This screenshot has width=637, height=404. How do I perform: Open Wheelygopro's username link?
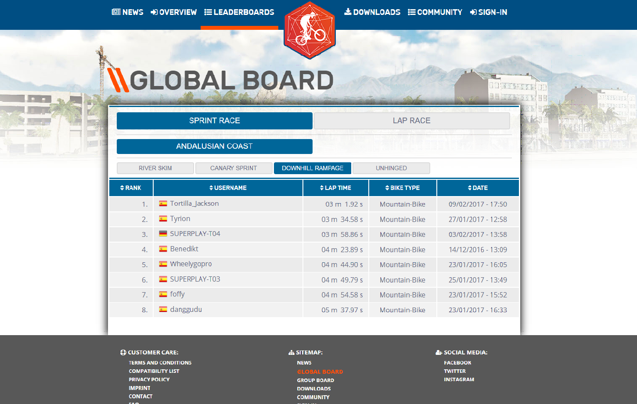click(x=191, y=264)
